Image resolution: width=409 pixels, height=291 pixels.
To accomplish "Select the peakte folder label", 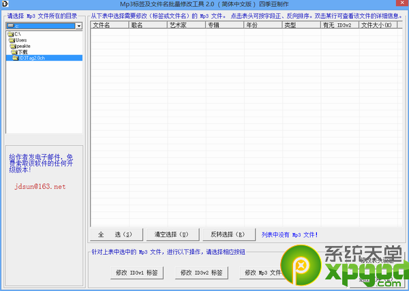I will click(x=25, y=46).
